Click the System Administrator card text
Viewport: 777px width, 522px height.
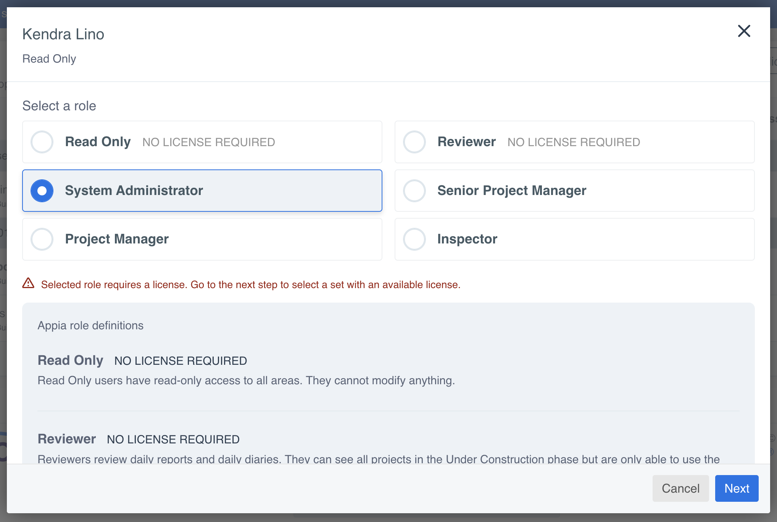click(134, 190)
